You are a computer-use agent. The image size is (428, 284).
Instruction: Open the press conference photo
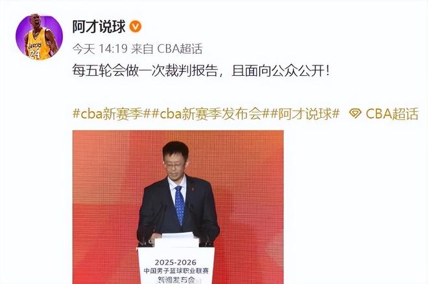178,207
